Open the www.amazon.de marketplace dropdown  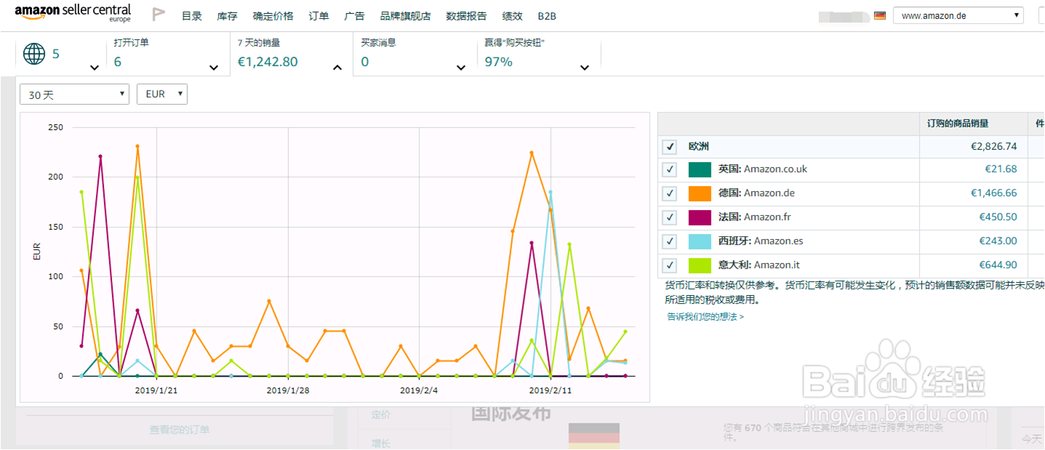click(x=958, y=15)
